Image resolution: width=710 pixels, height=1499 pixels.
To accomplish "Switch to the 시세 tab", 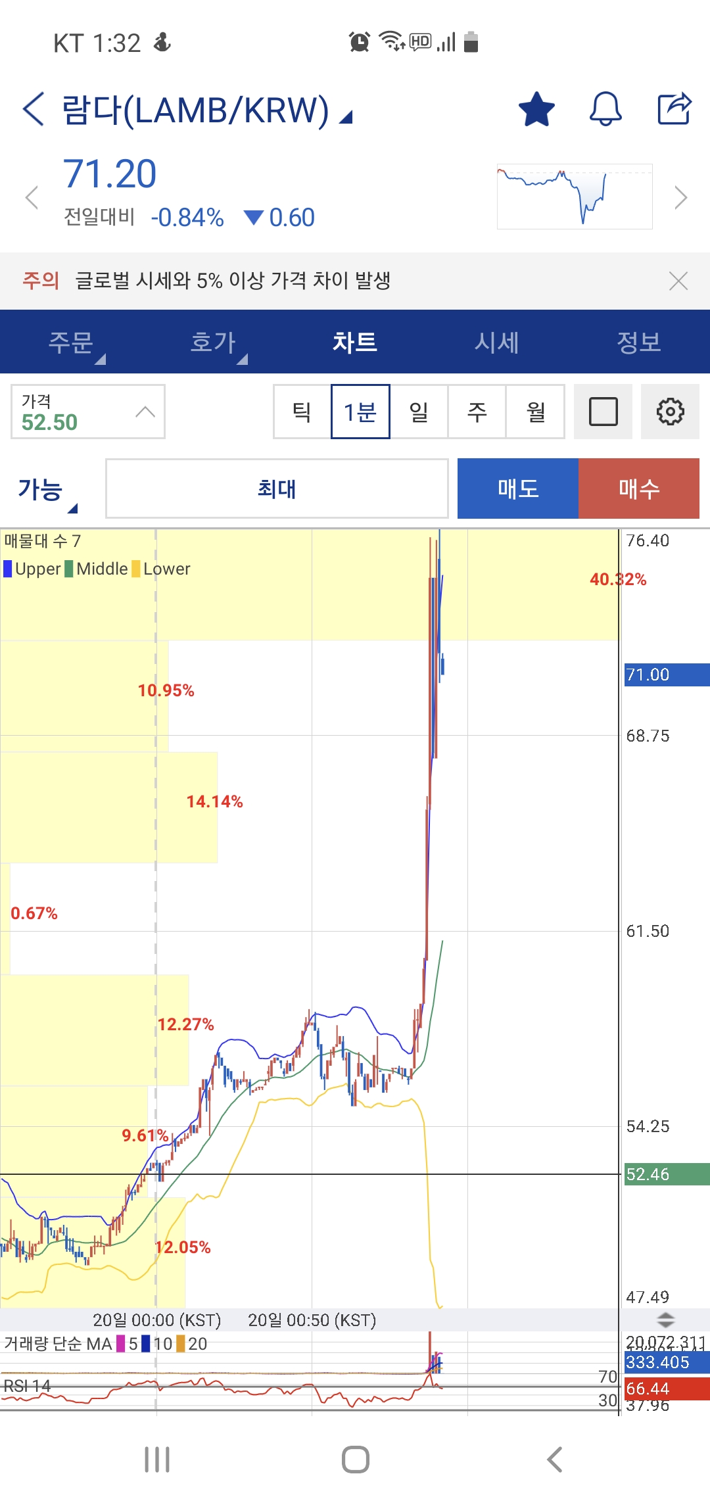I will tap(497, 343).
